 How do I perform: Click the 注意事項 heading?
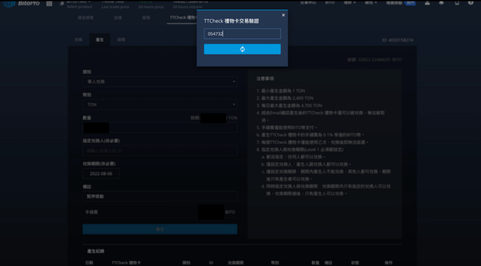coord(266,78)
